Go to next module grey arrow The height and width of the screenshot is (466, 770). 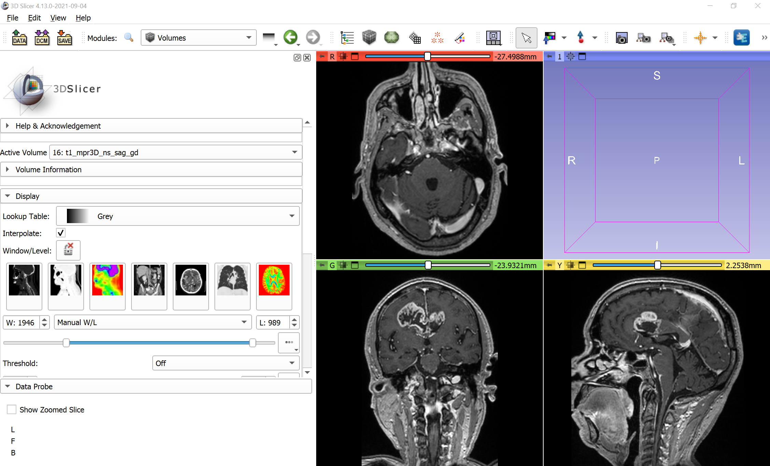tap(313, 37)
